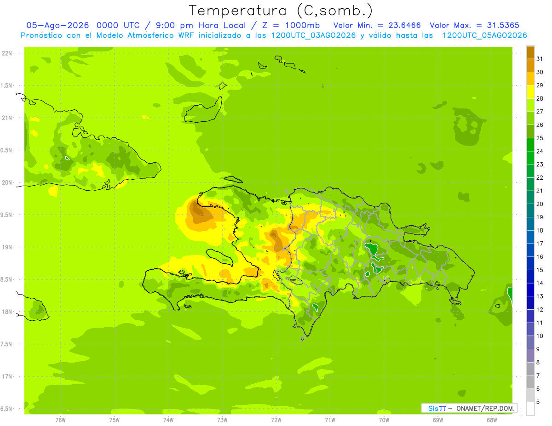The image size is (552, 426).
Task: Select the "Valor Min. = 23.6466" readout
Action: tap(377, 25)
